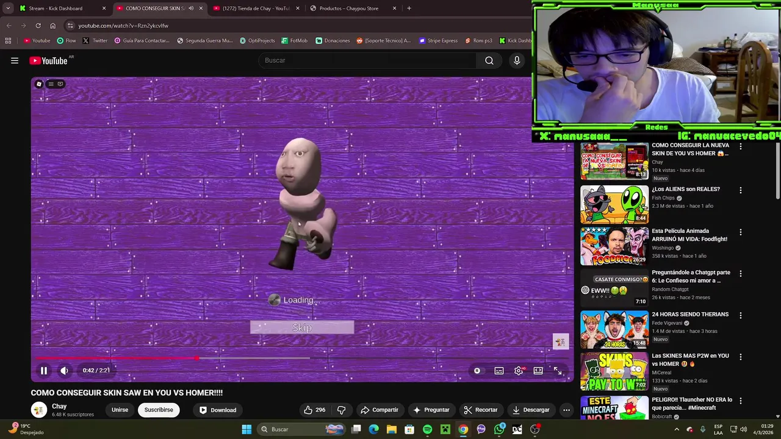
Task: Open the Stripe Express bookmark
Action: coord(438,41)
